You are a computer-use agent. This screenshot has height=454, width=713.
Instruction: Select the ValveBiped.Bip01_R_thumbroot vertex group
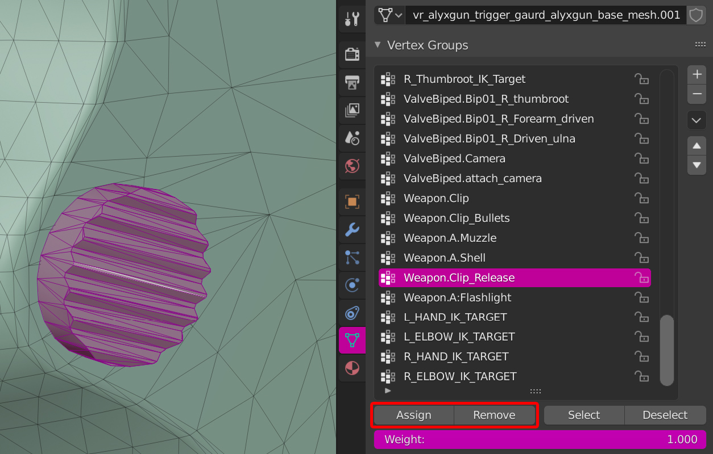click(515, 99)
